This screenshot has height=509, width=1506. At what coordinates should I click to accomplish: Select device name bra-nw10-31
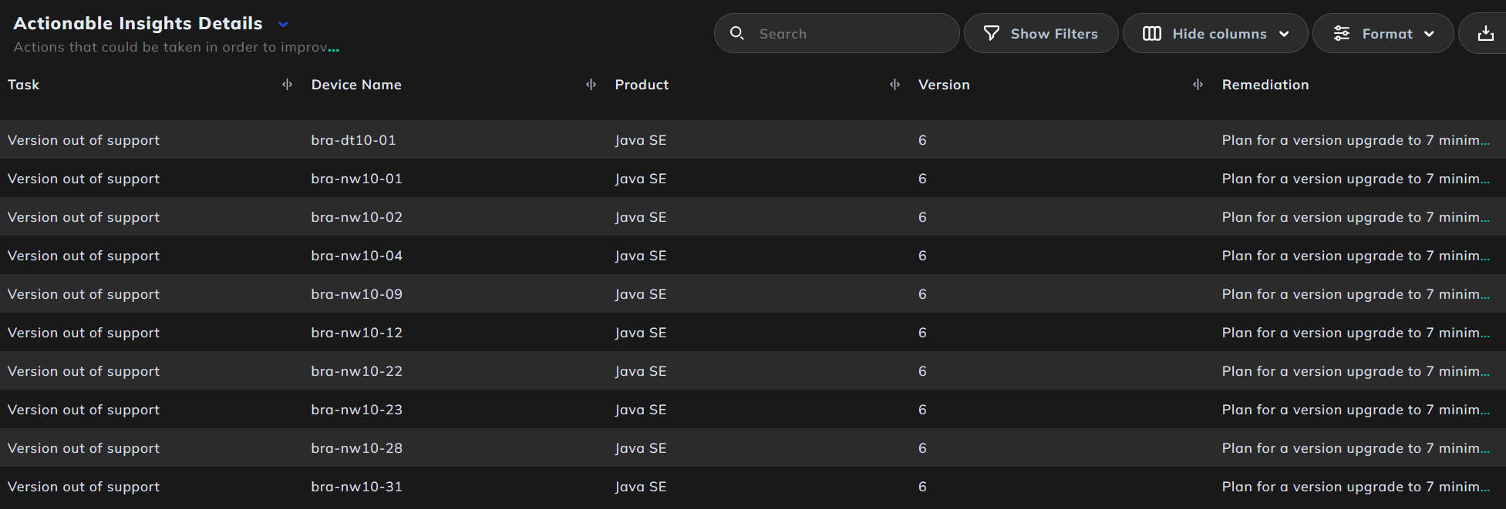[356, 487]
